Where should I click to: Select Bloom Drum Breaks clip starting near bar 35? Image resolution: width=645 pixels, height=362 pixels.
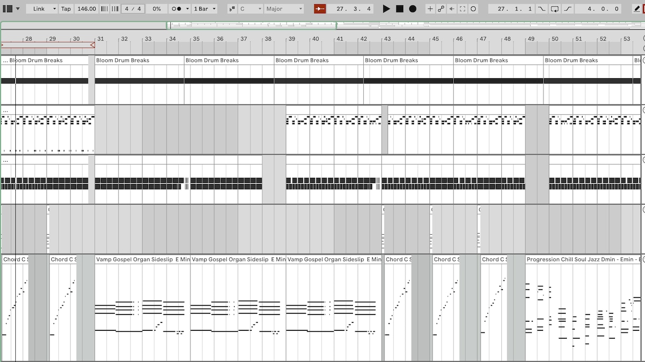click(229, 60)
